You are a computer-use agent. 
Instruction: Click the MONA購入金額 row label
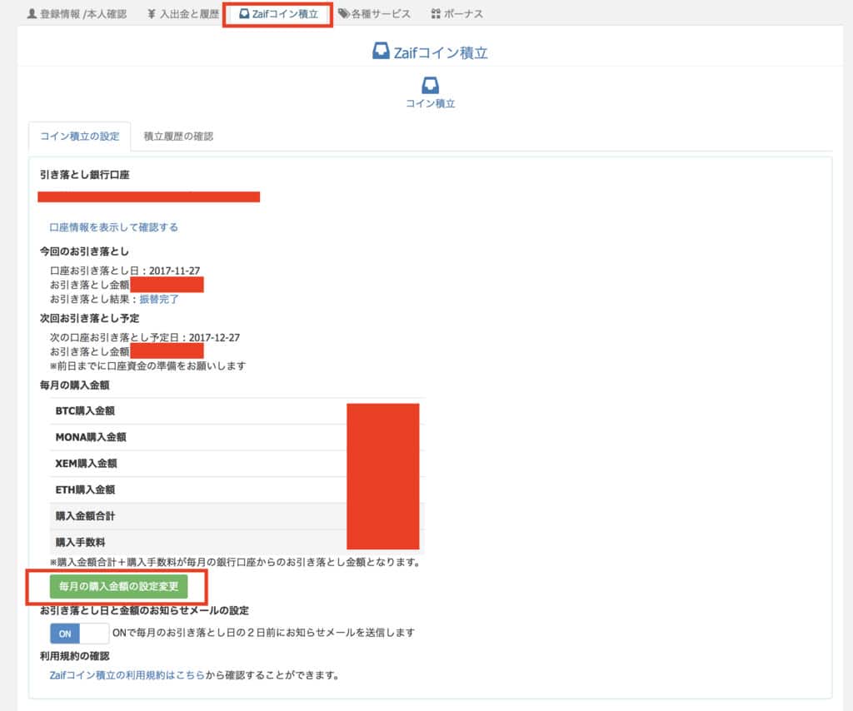coord(91,437)
